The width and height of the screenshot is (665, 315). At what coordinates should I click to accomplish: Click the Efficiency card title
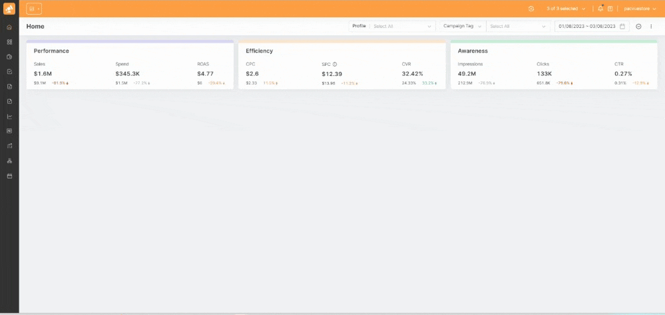(259, 51)
